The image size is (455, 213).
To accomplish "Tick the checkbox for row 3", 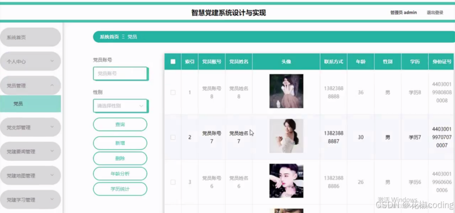I will [x=173, y=182].
